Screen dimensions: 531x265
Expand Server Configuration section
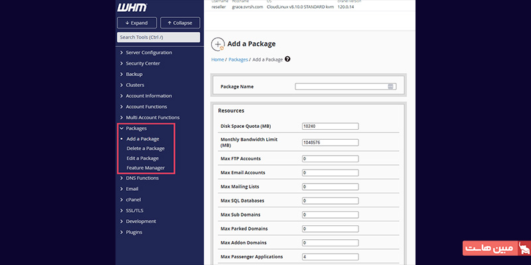(149, 52)
